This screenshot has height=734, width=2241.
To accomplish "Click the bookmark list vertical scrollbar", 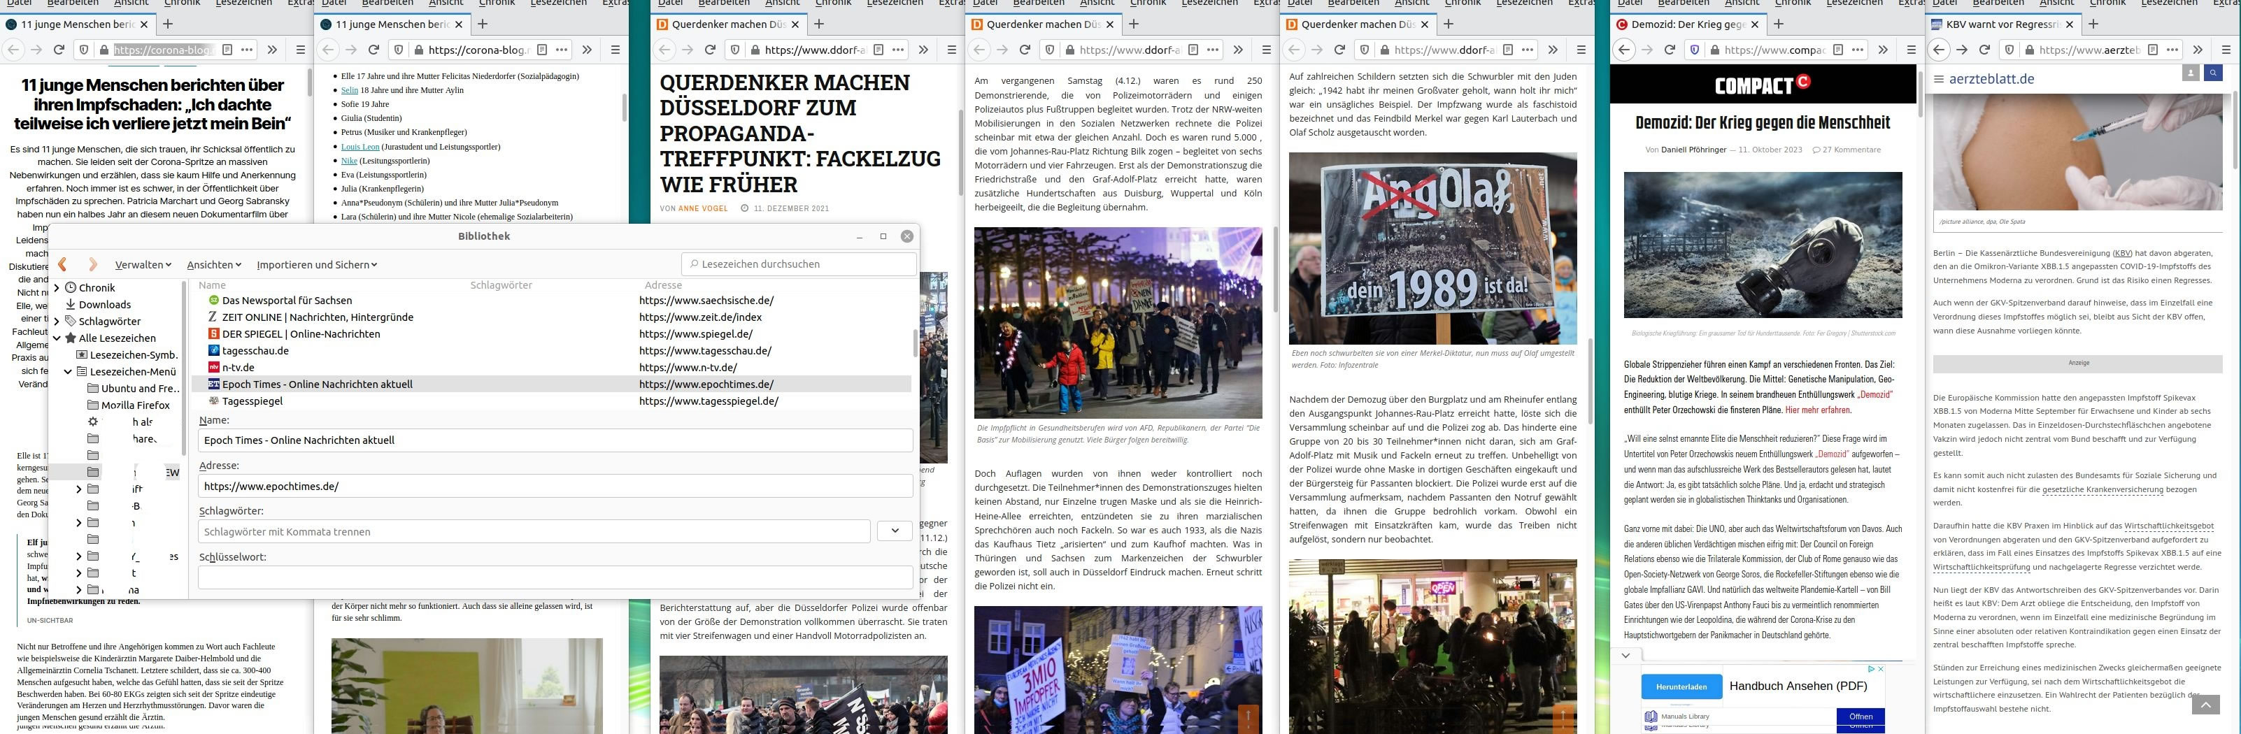I will [x=915, y=343].
